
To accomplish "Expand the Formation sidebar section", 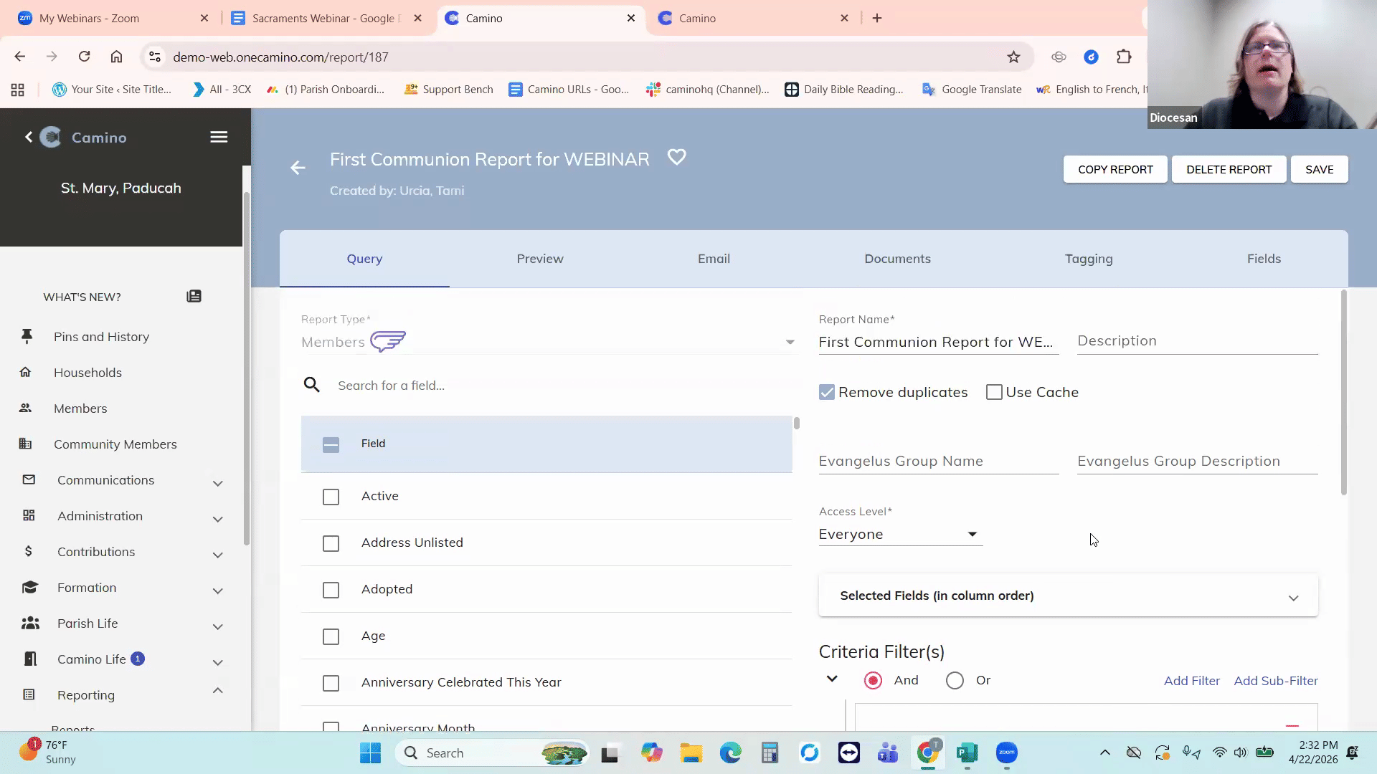I will click(217, 591).
